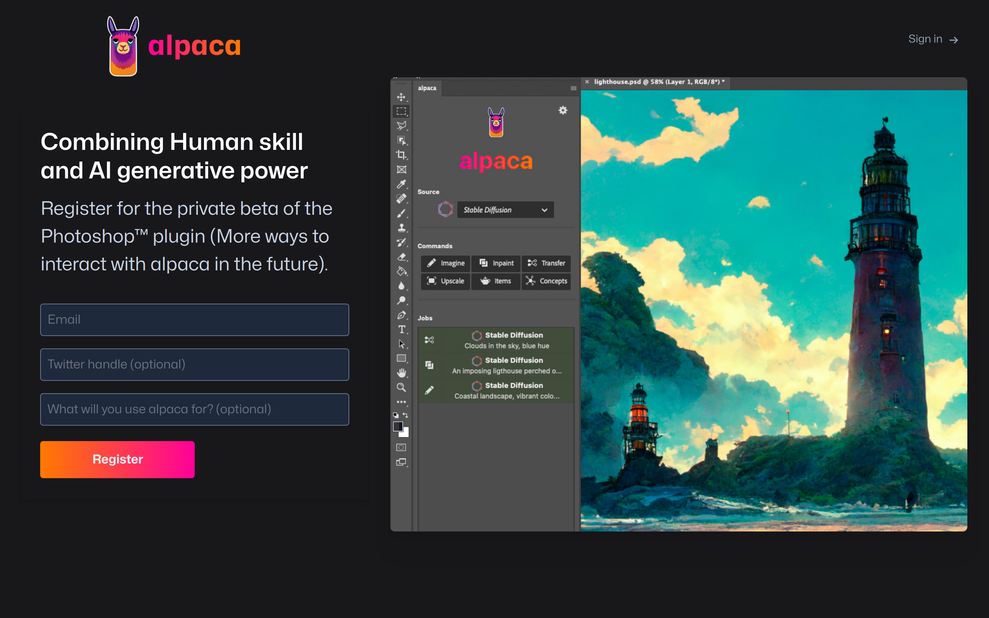Image resolution: width=989 pixels, height=618 pixels.
Task: Activate the Hand tool
Action: click(401, 373)
